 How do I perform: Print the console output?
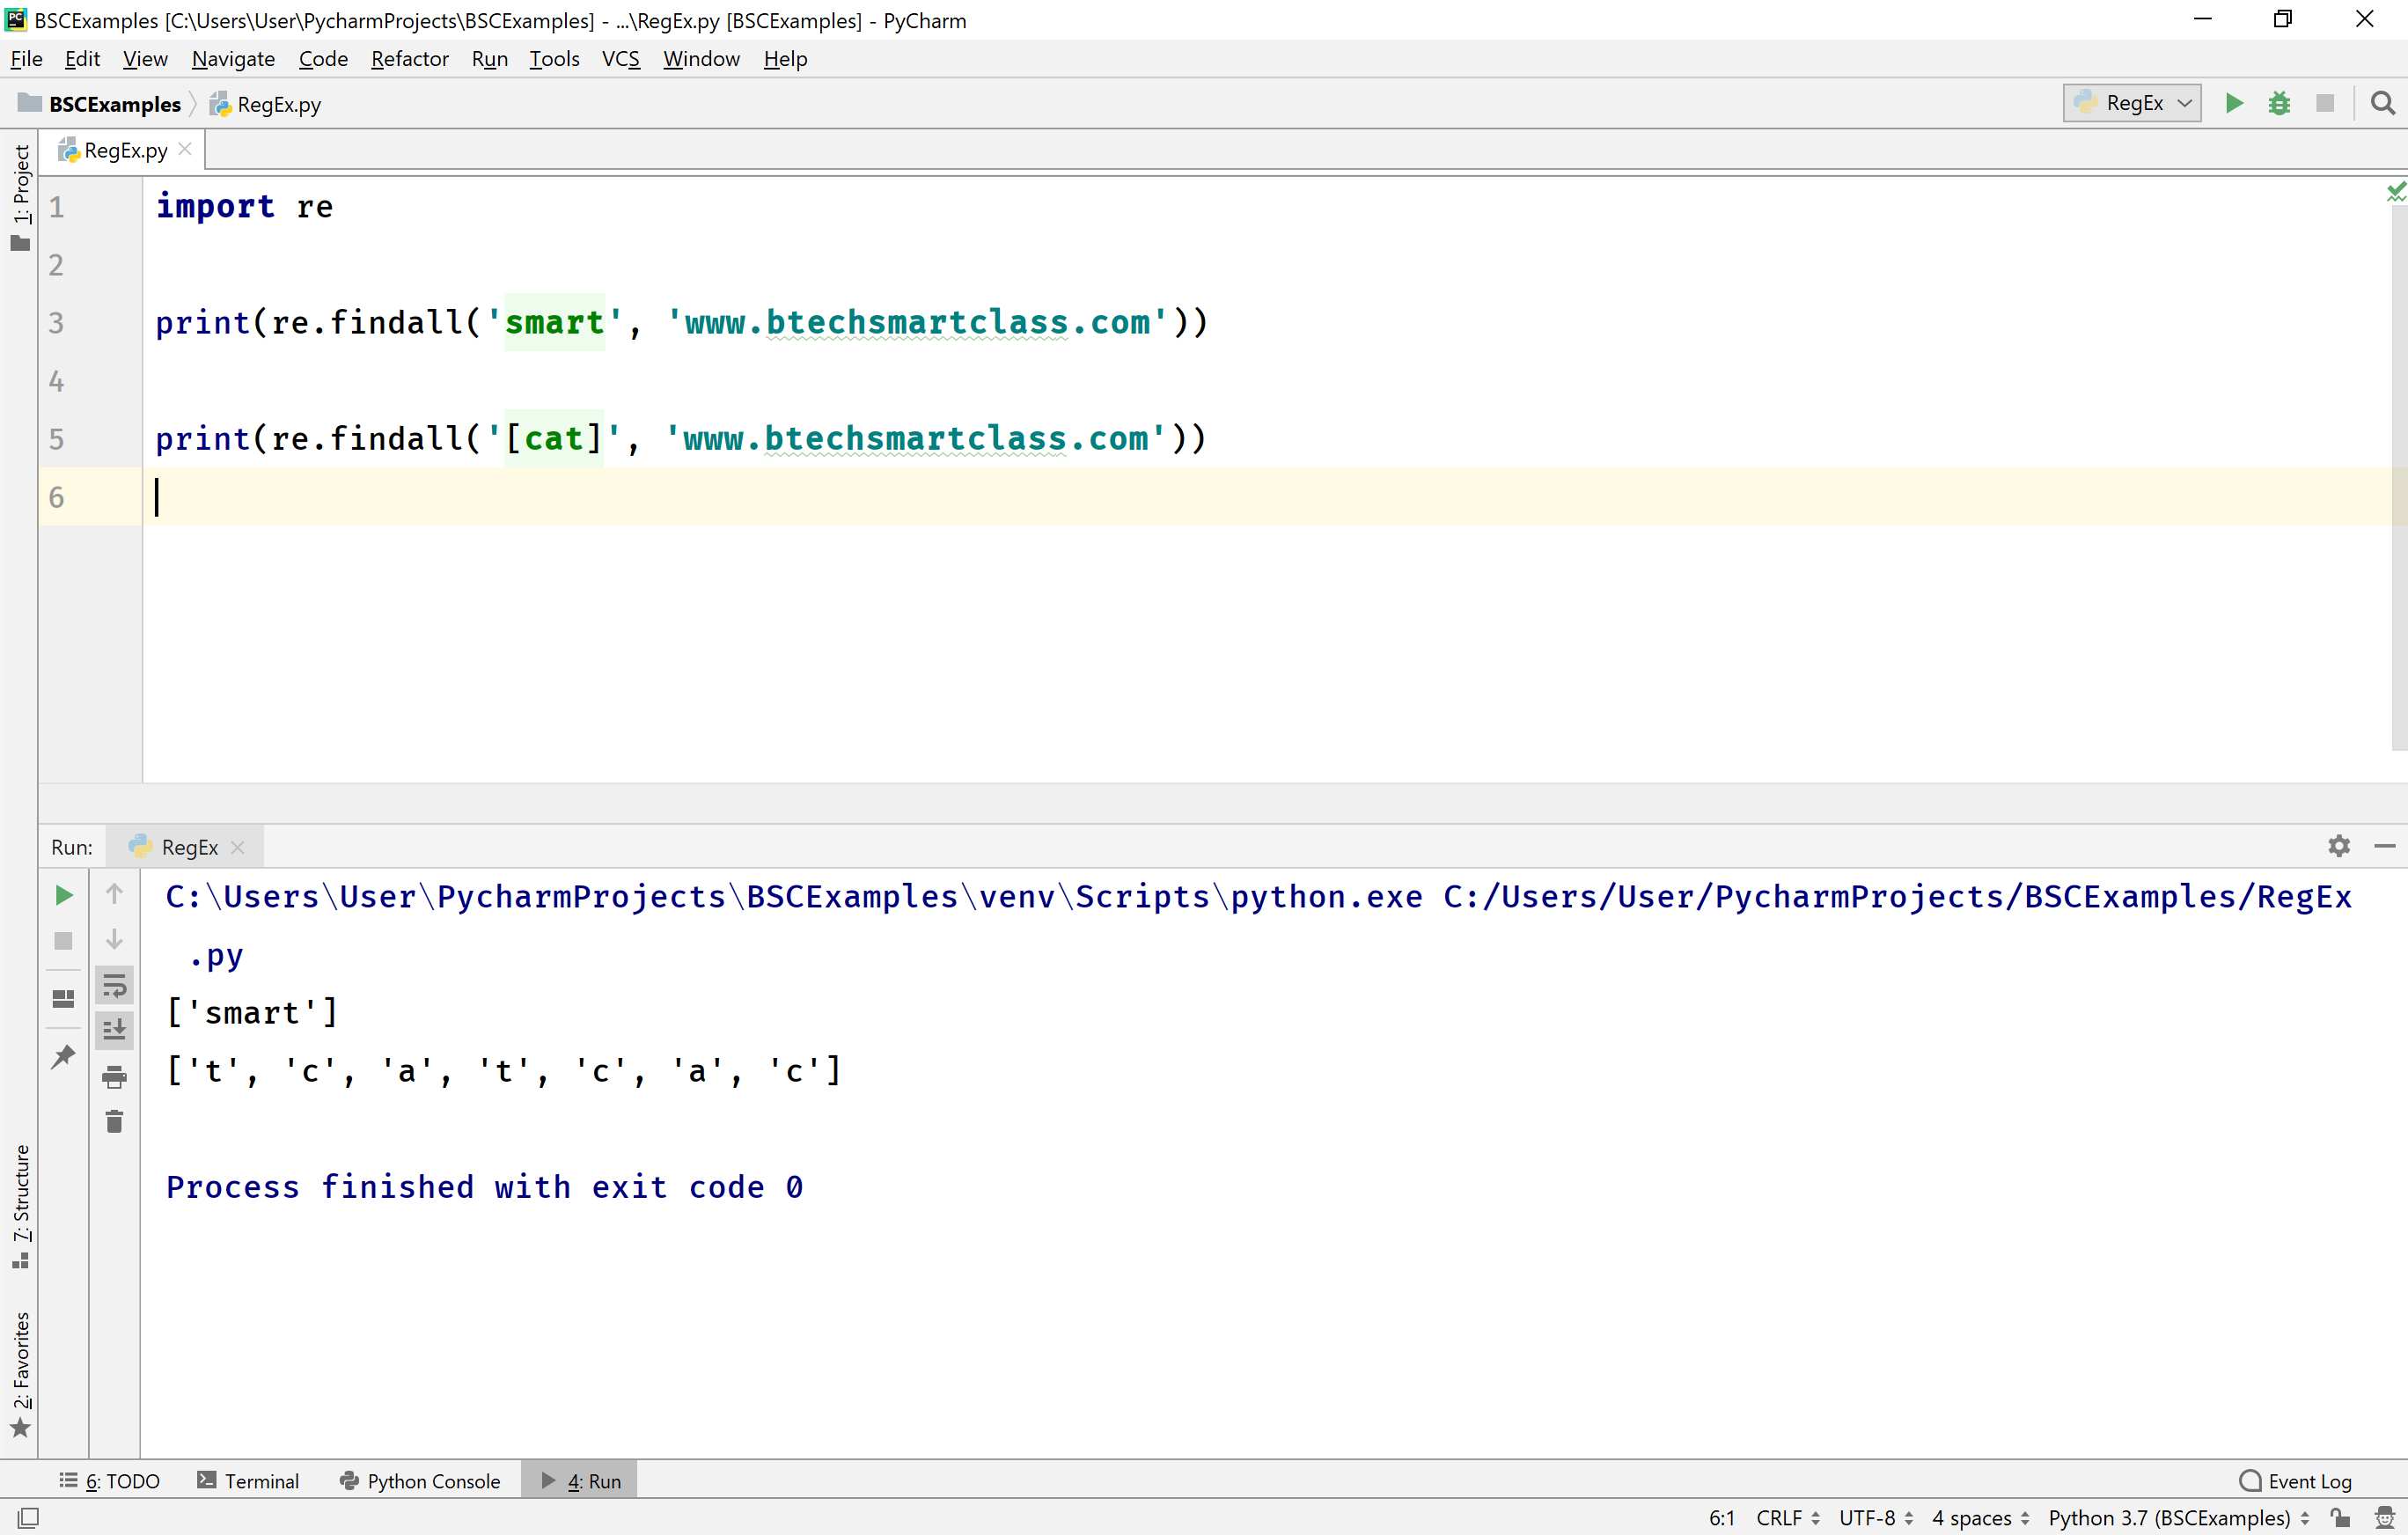coord(114,1077)
